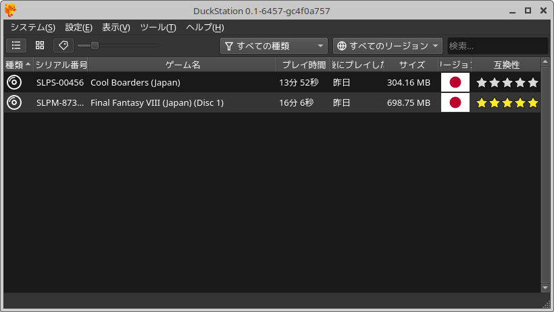This screenshot has width=554, height=312.
Task: Sort by region column header
Action: tap(455, 65)
